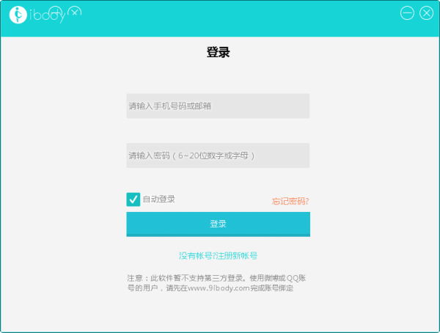
Task: Close the login window from the top-right corner
Action: (x=426, y=13)
